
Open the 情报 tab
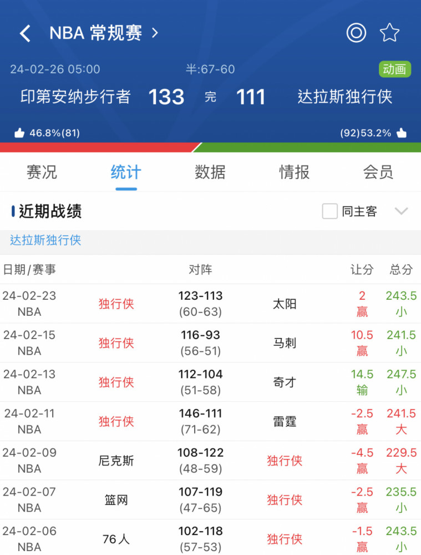tap(295, 173)
